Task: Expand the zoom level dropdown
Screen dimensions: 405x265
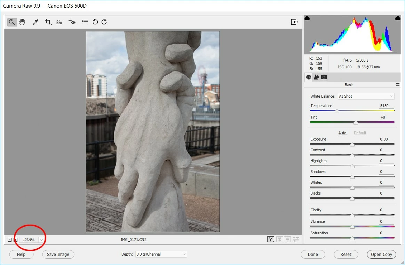Action: pos(41,240)
